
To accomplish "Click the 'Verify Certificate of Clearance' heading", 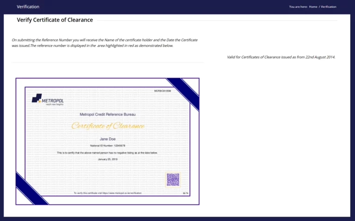I will pos(55,20).
